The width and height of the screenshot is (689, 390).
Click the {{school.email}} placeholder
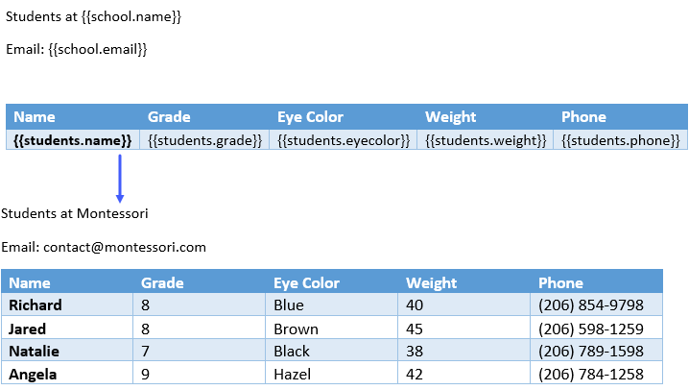[x=98, y=49]
